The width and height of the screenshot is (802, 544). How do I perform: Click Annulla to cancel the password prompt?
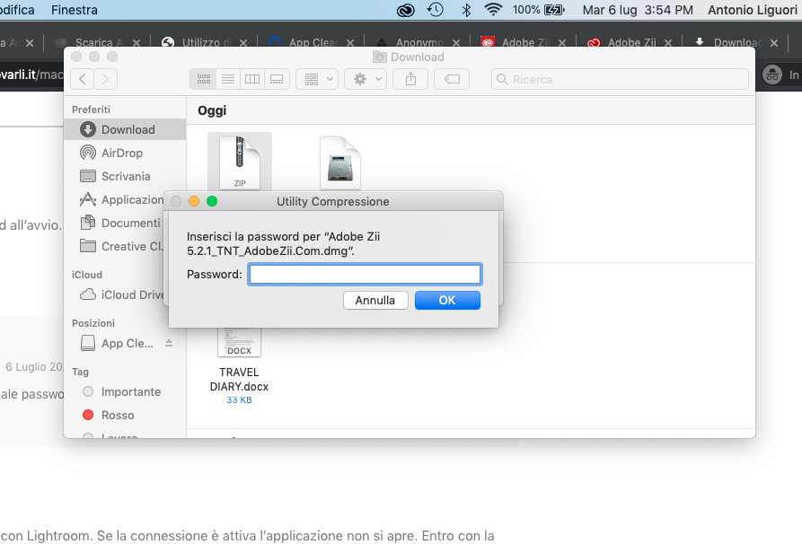375,300
